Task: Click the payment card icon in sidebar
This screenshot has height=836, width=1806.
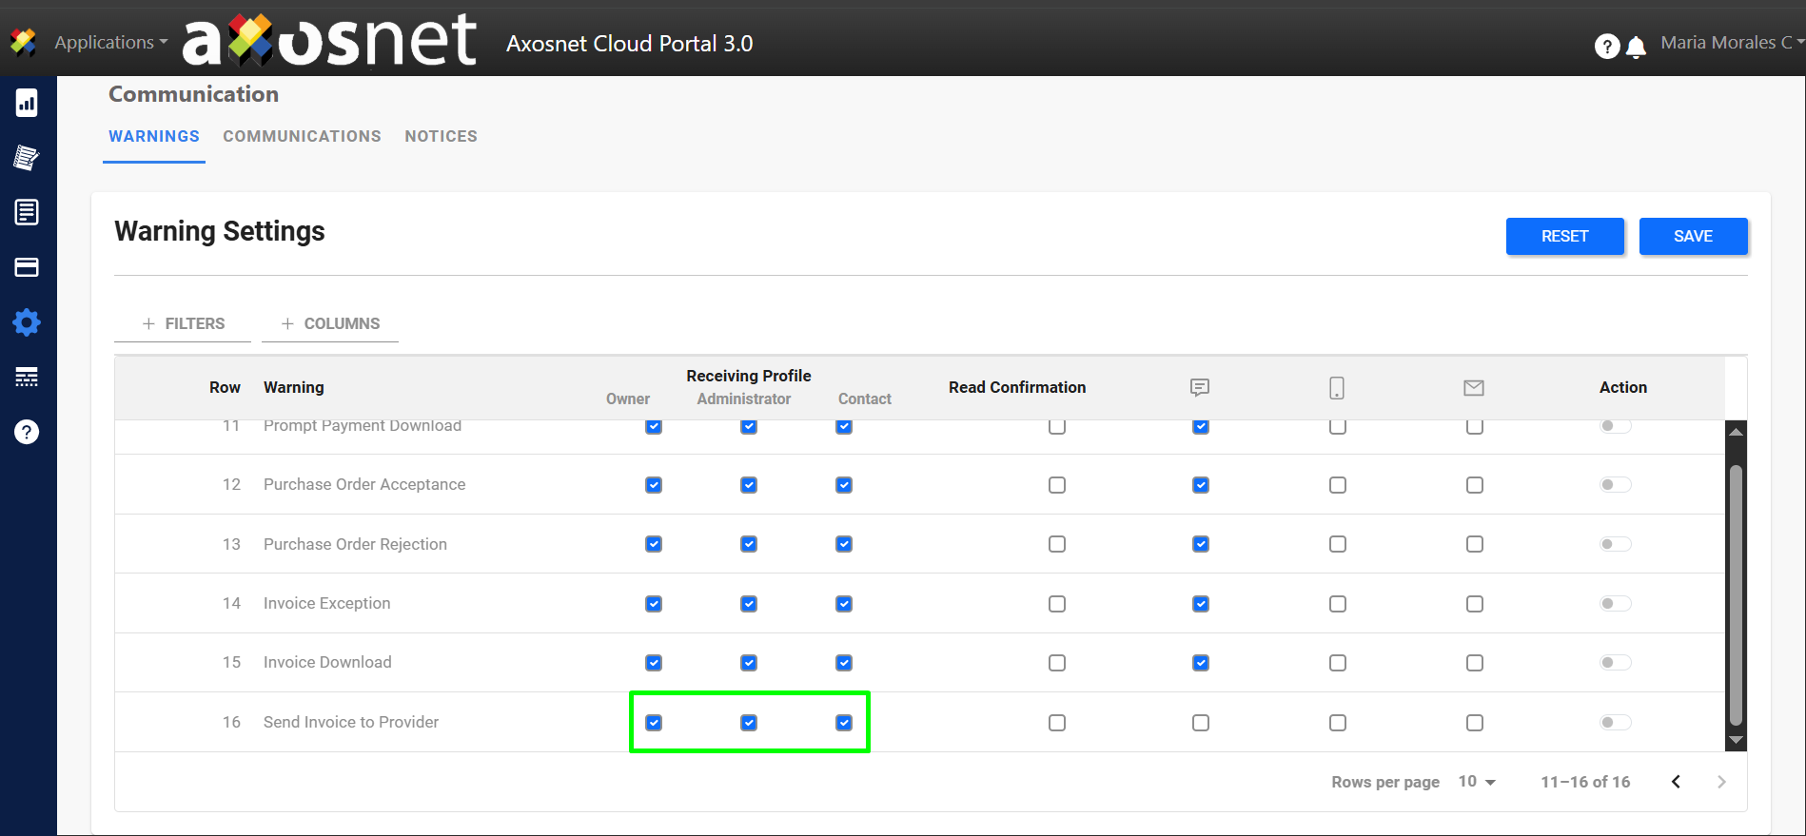Action: (x=27, y=267)
